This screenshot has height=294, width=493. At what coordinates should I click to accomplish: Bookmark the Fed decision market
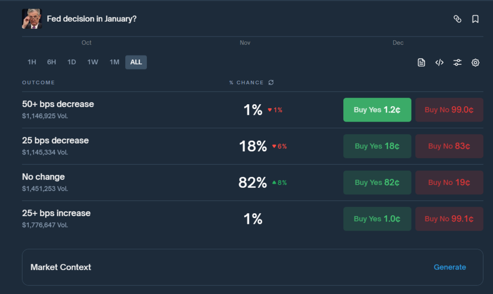pos(475,19)
